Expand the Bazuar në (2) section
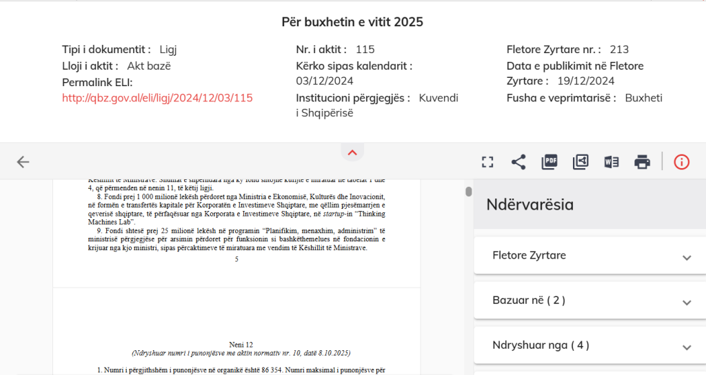Viewport: 706px width, 375px height. click(x=686, y=302)
